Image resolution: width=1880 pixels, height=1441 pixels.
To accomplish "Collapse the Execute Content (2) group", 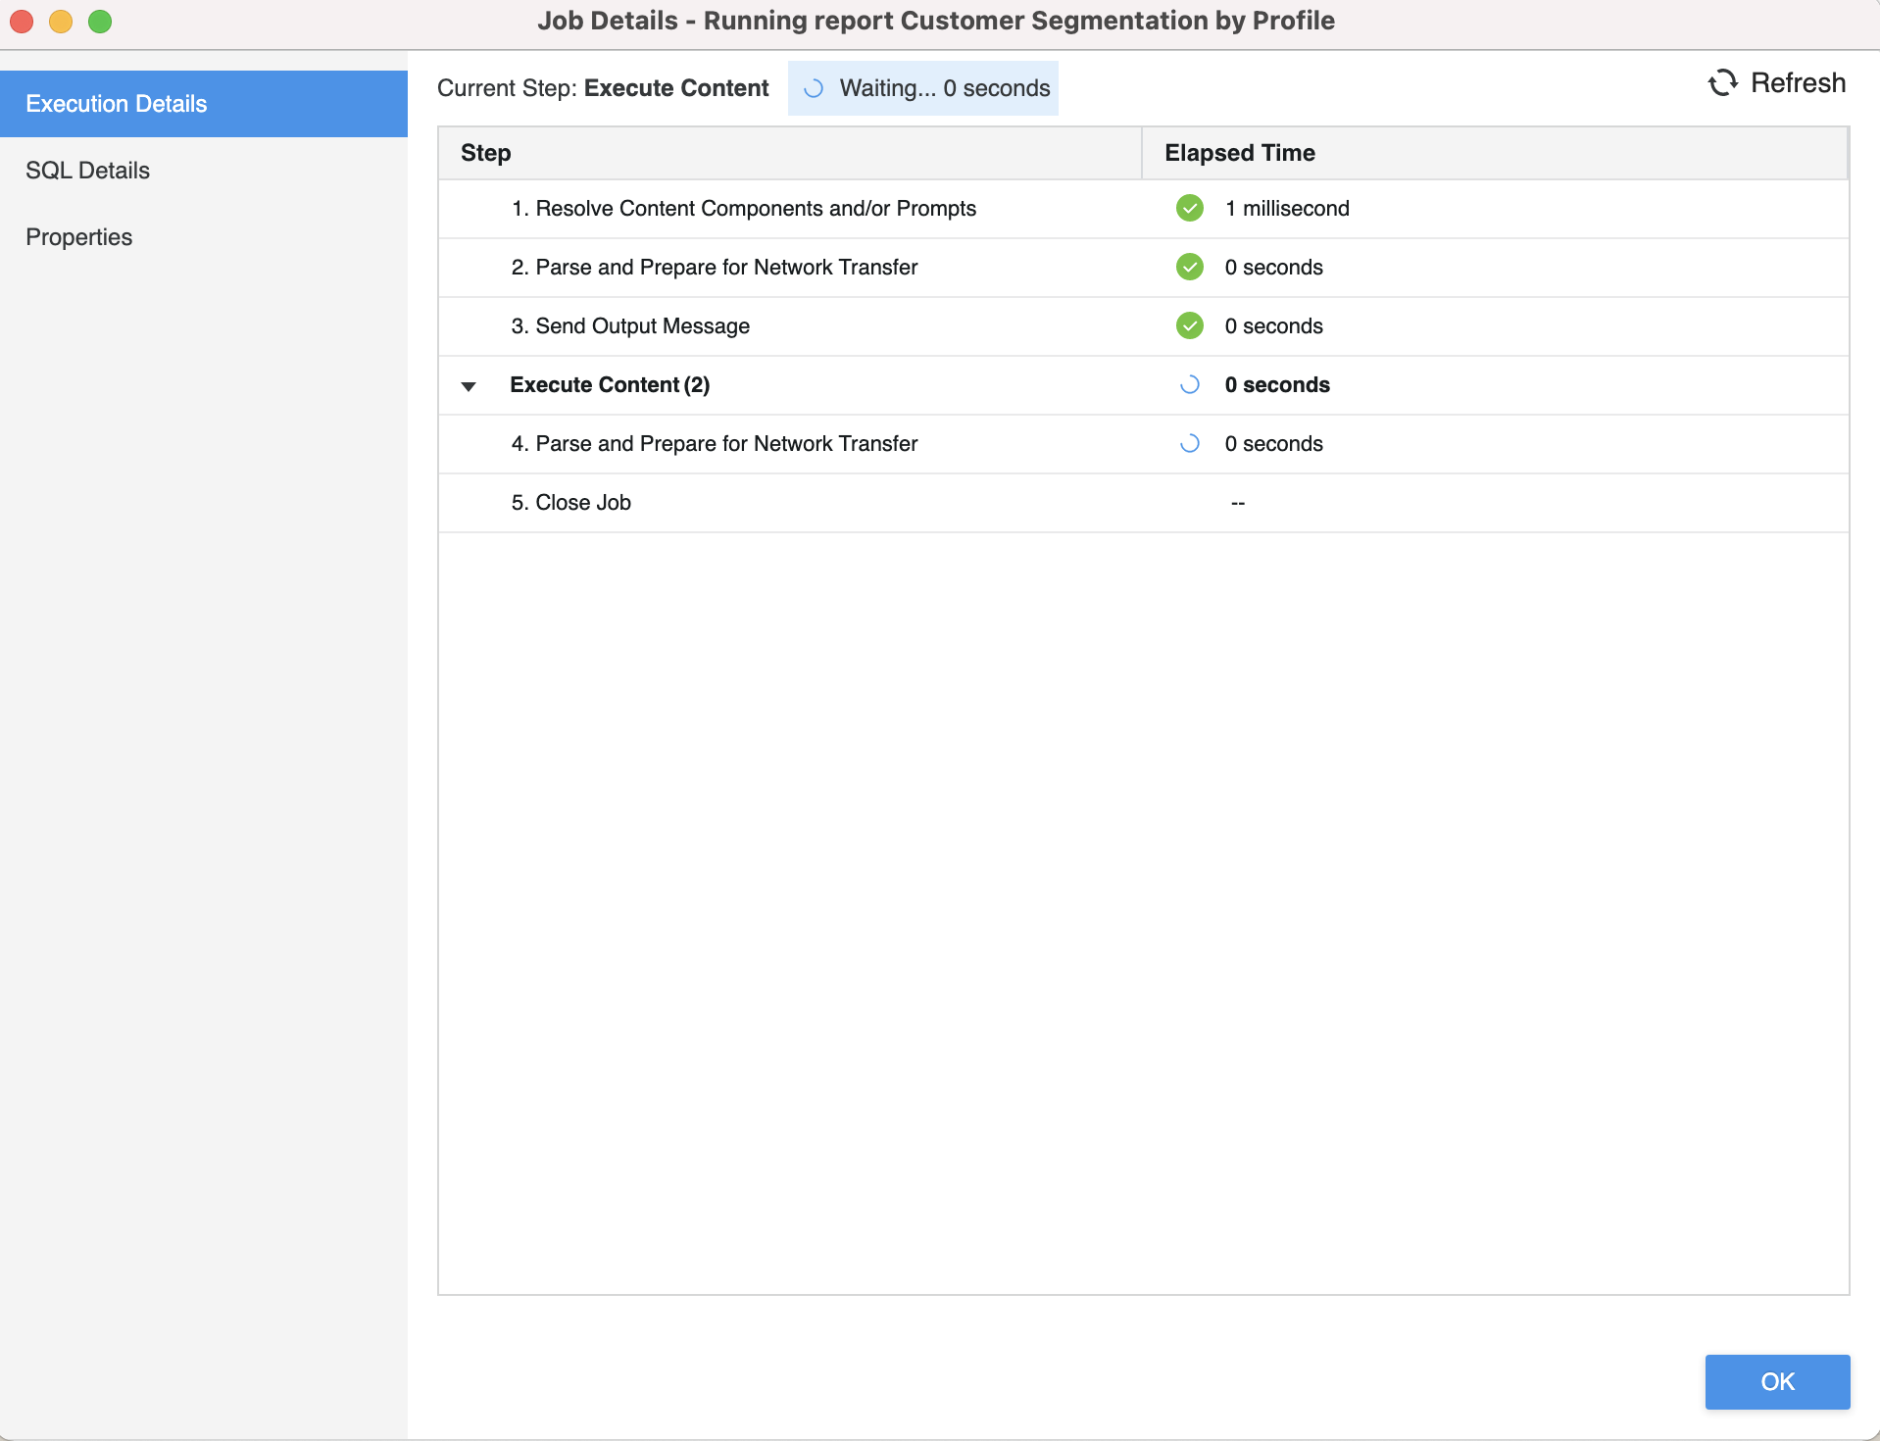I will [469, 386].
